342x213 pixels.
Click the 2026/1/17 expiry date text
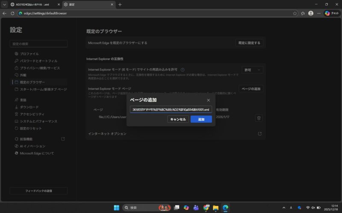point(222,117)
